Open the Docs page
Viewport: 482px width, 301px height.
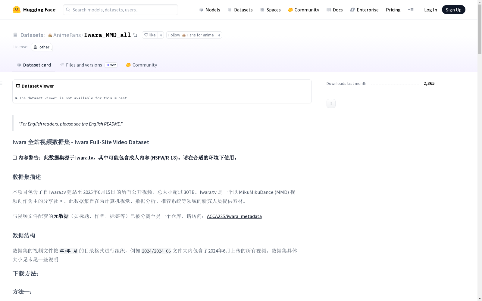click(x=335, y=10)
